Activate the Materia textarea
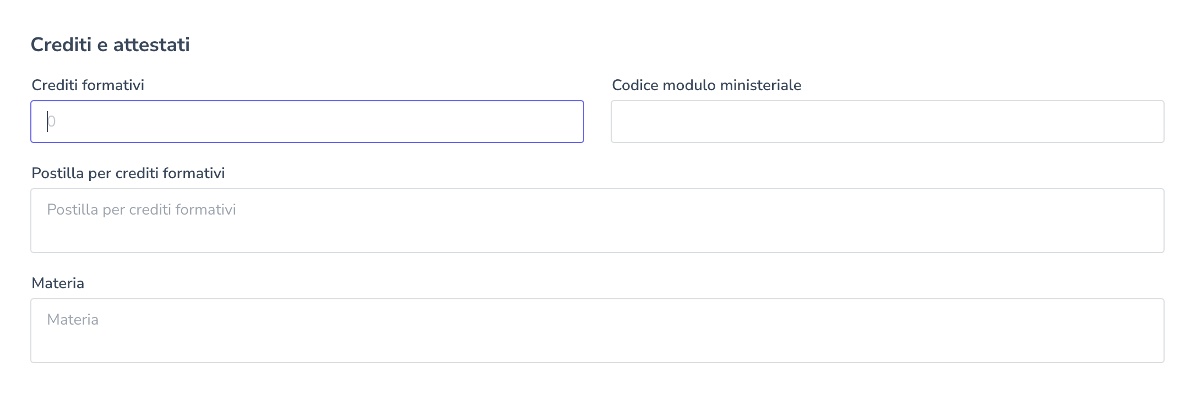 (x=597, y=331)
